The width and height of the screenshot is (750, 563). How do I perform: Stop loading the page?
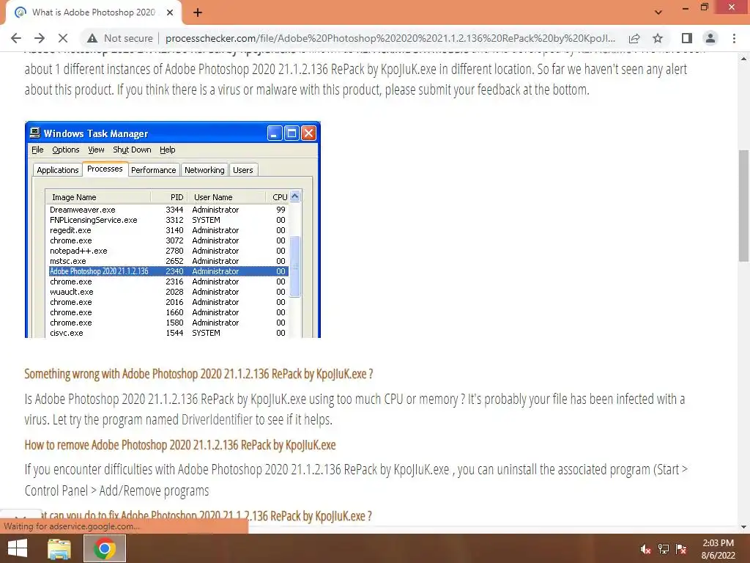tap(63, 38)
